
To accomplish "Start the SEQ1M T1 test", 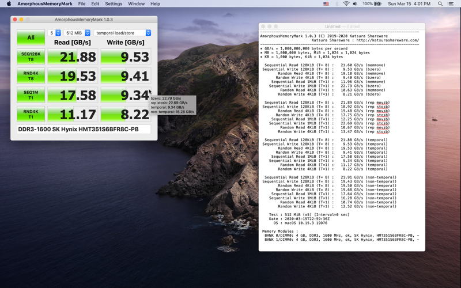I will pyautogui.click(x=31, y=94).
